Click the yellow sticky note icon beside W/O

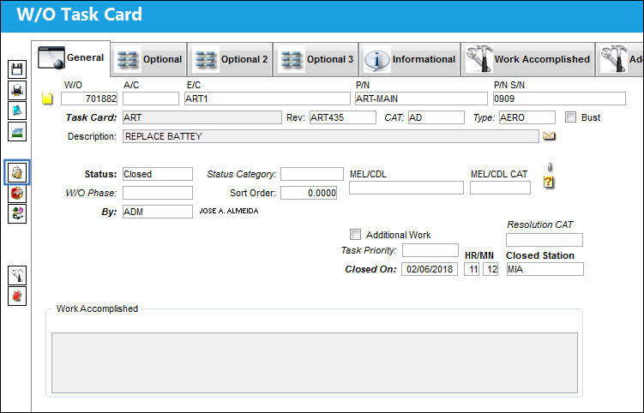point(47,99)
